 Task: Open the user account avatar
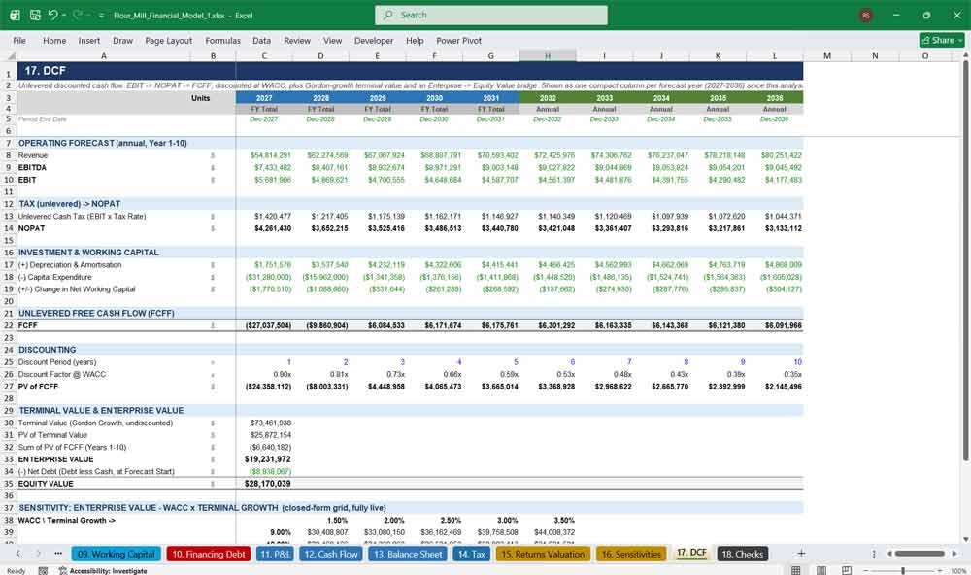tap(866, 15)
